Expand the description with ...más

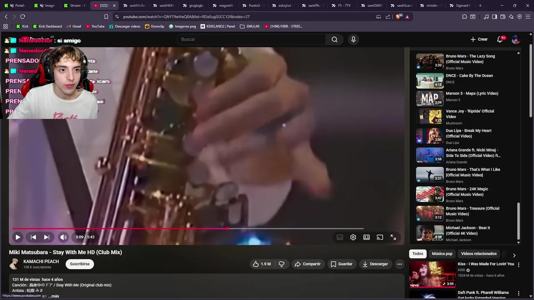click(x=54, y=296)
